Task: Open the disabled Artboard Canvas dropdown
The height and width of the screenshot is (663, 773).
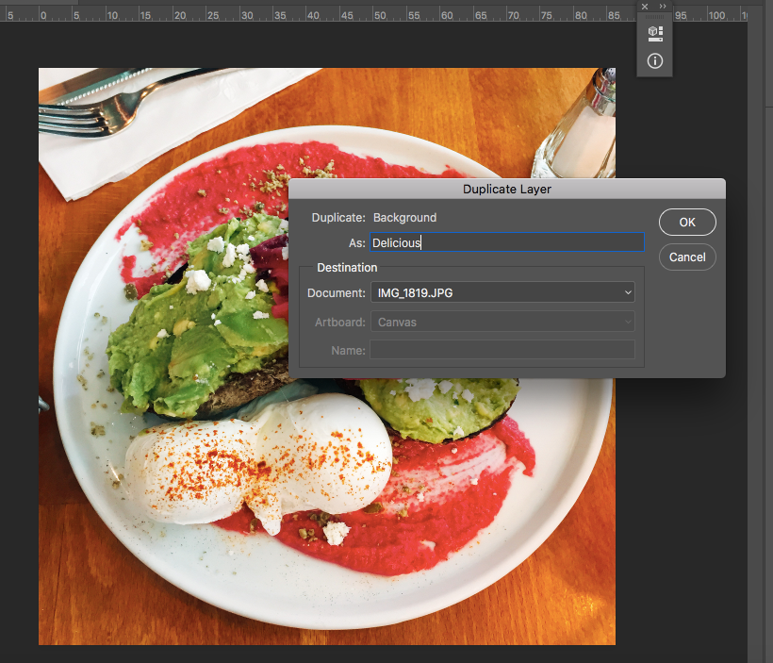Action: point(502,322)
